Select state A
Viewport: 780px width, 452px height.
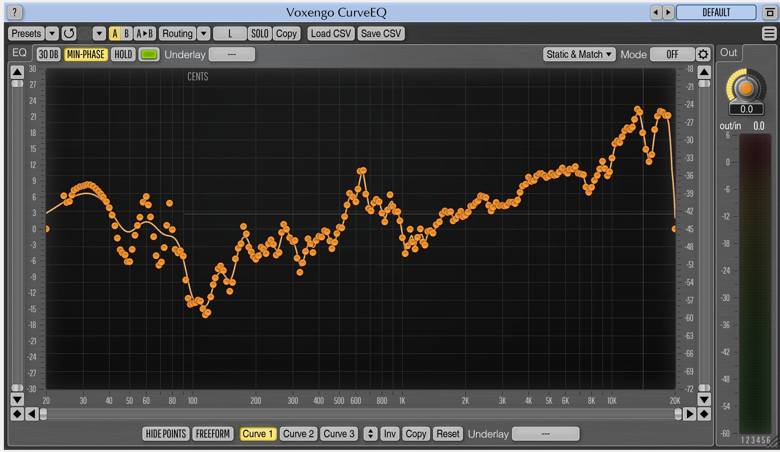(114, 33)
